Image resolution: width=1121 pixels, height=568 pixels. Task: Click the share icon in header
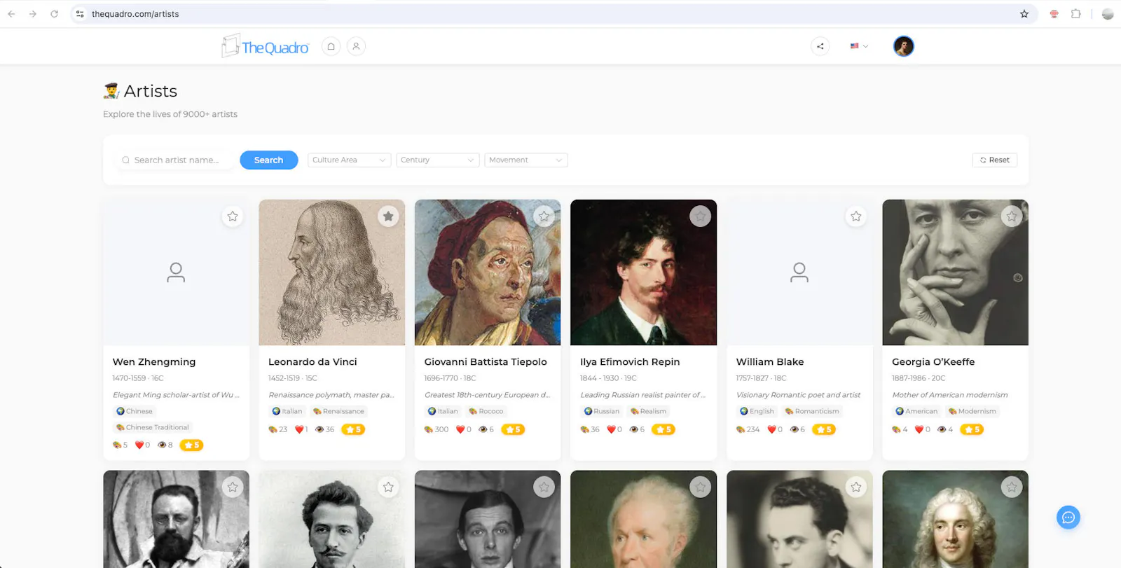(x=820, y=46)
